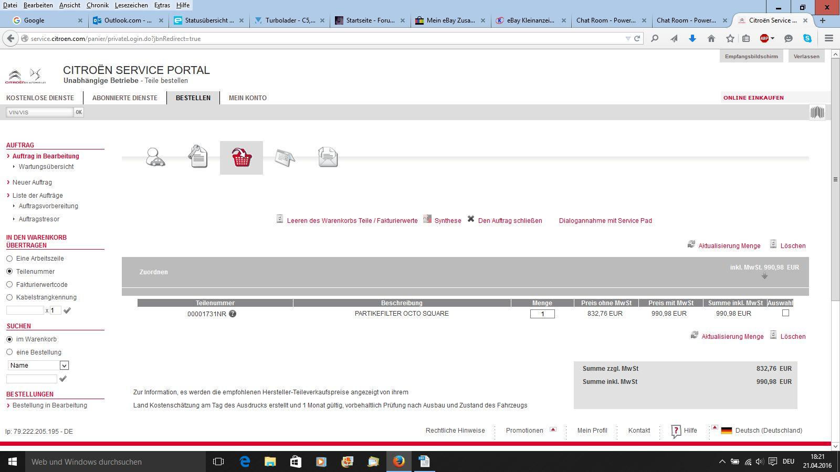This screenshot has width=840, height=472.
Task: Open Microsoft Edge from the taskbar
Action: [x=245, y=462]
